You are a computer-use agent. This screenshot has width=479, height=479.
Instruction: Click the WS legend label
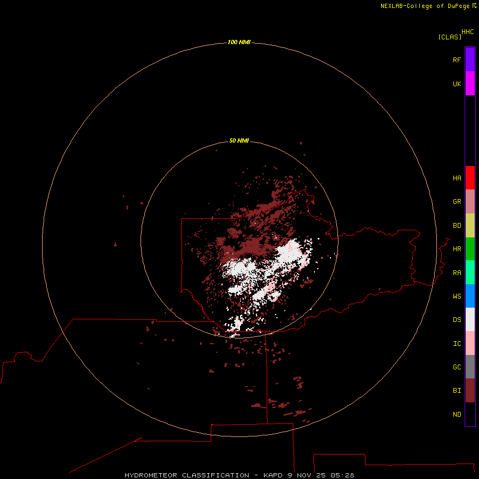pos(457,296)
